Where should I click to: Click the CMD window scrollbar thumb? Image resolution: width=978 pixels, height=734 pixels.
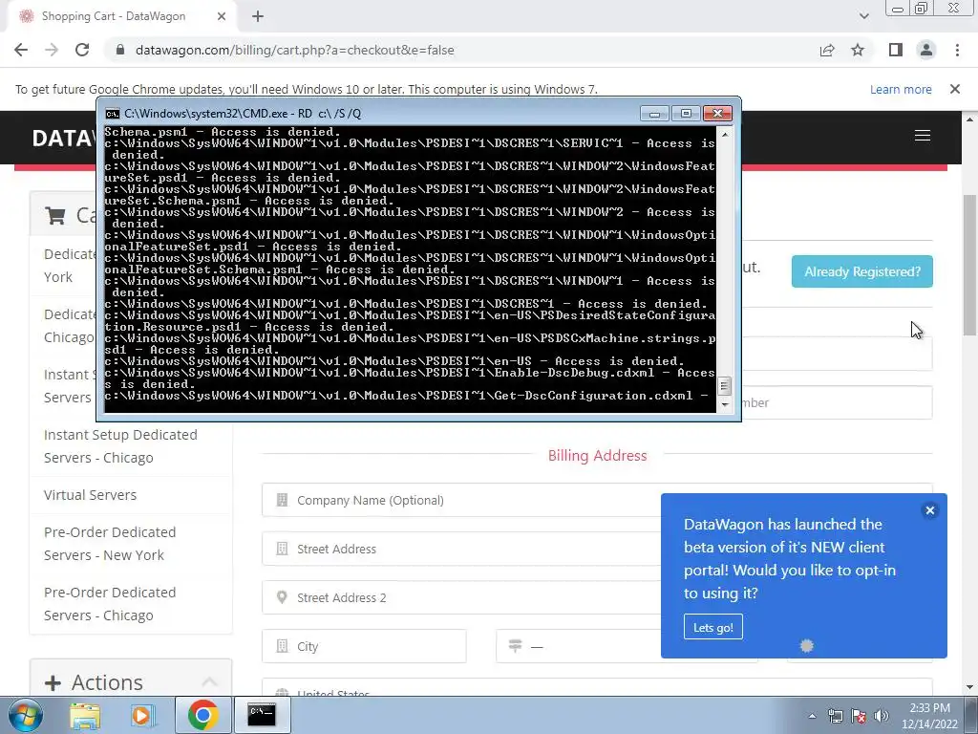coord(724,386)
